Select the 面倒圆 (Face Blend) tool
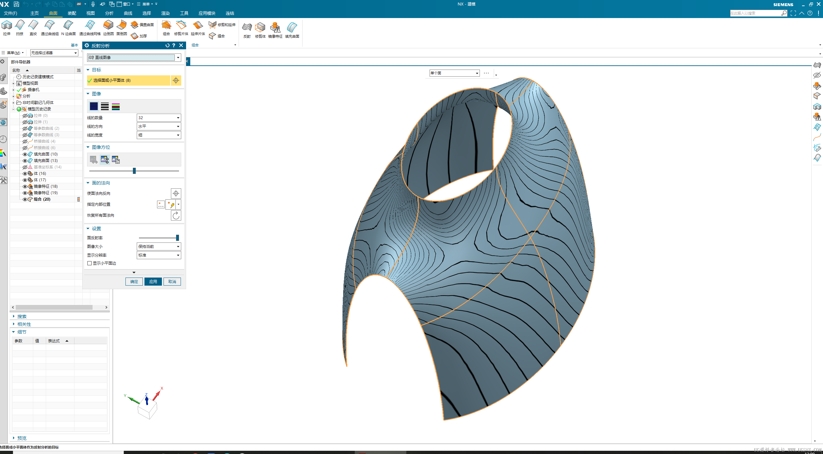 (122, 28)
